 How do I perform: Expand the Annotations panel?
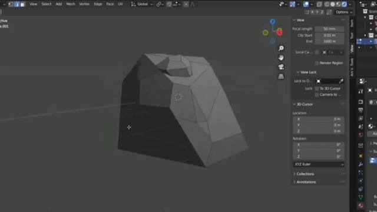[x=295, y=182]
